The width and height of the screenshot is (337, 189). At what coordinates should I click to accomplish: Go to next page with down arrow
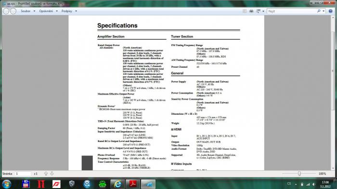click(52, 174)
